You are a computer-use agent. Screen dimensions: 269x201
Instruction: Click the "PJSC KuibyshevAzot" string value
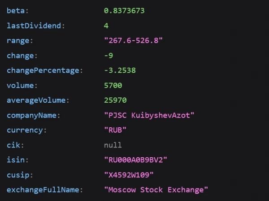coord(149,115)
